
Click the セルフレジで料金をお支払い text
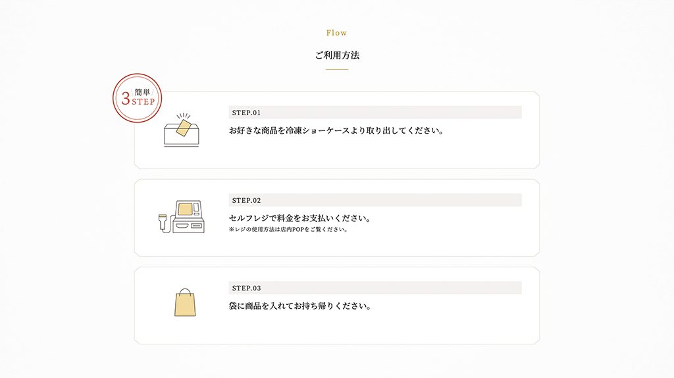point(299,218)
